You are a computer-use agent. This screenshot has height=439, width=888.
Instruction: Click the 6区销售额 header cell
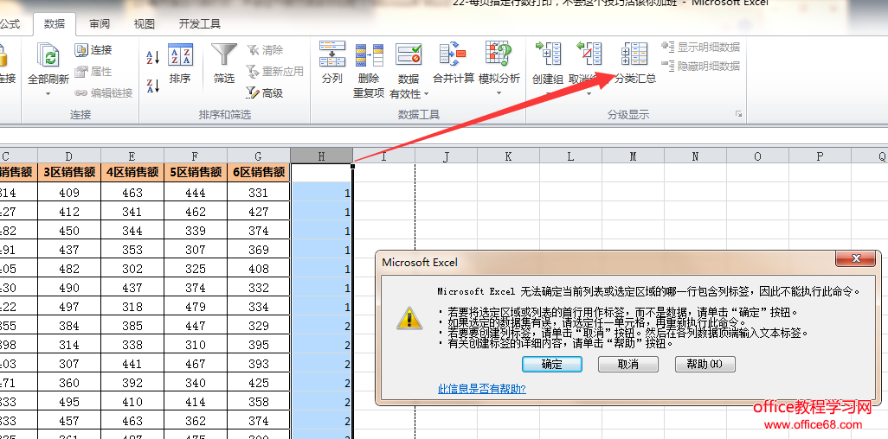click(x=259, y=173)
